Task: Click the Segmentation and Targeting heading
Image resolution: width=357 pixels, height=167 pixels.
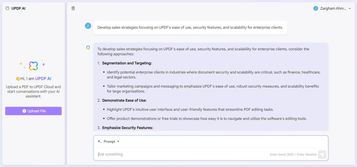Action: tap(127, 63)
